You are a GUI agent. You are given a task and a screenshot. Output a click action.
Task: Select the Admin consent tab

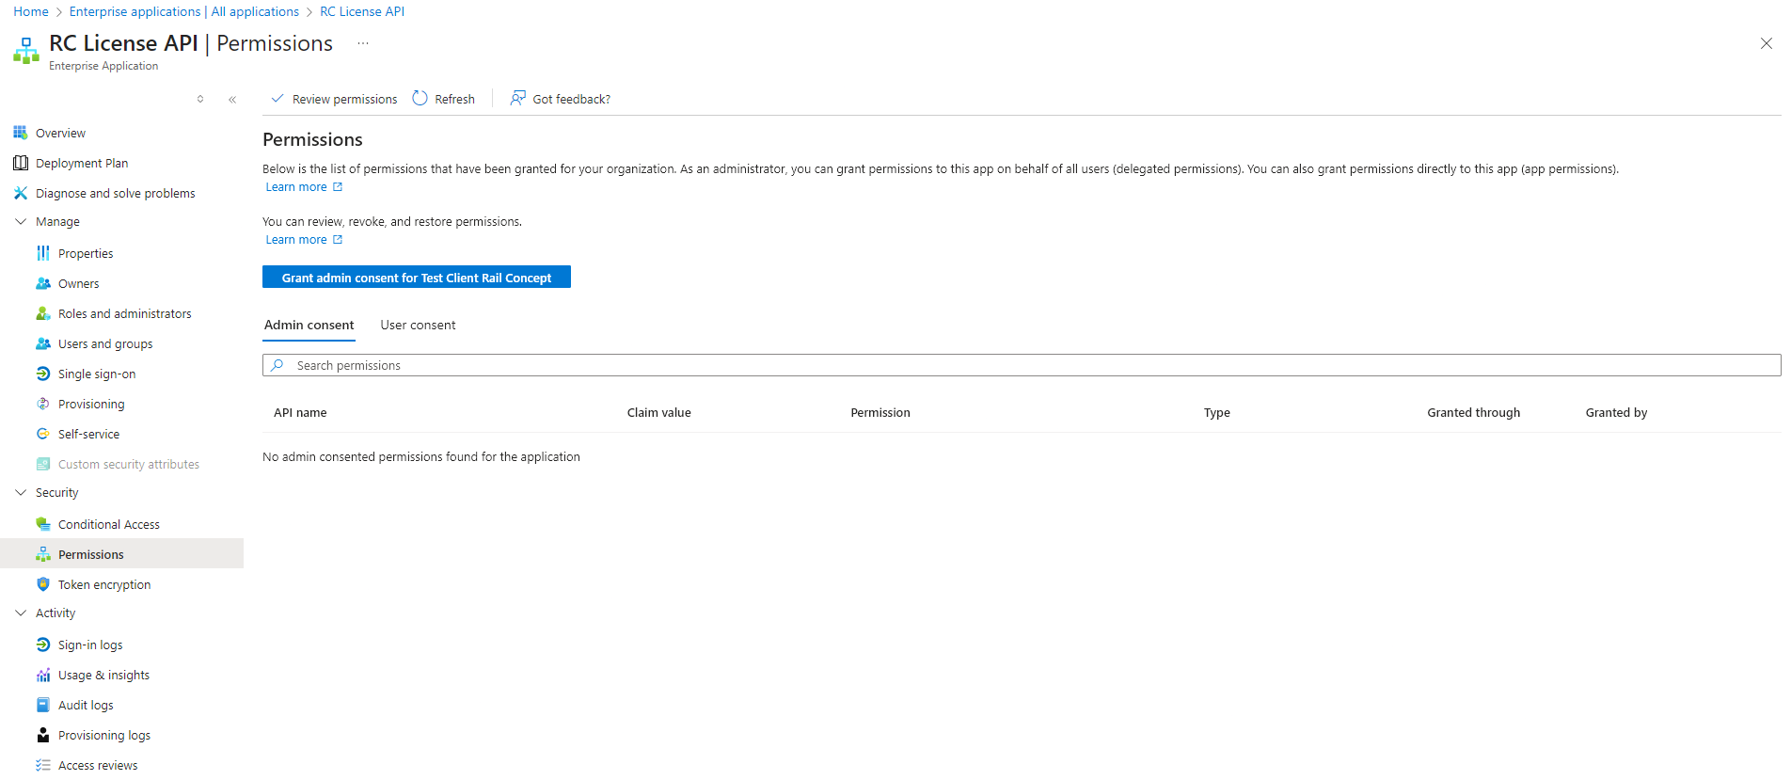pos(309,326)
